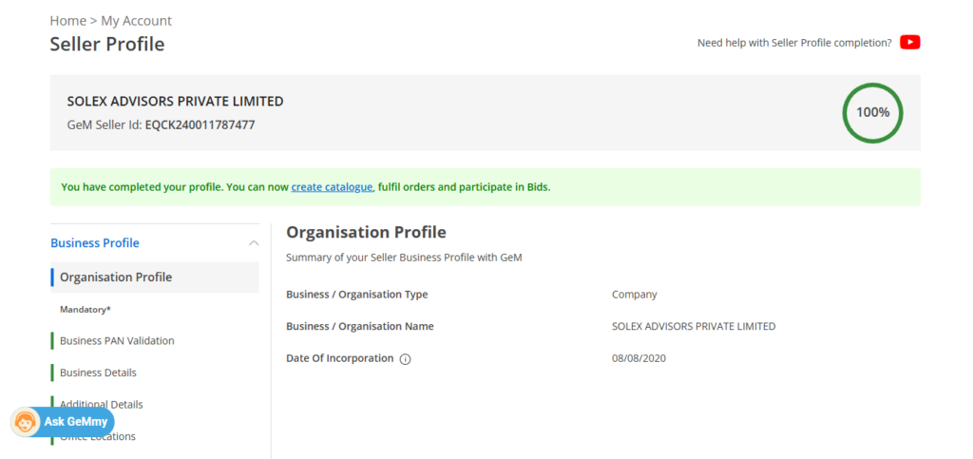The width and height of the screenshot is (973, 459).
Task: Click the 08/08/2020 incorporation date value
Action: [639, 358]
